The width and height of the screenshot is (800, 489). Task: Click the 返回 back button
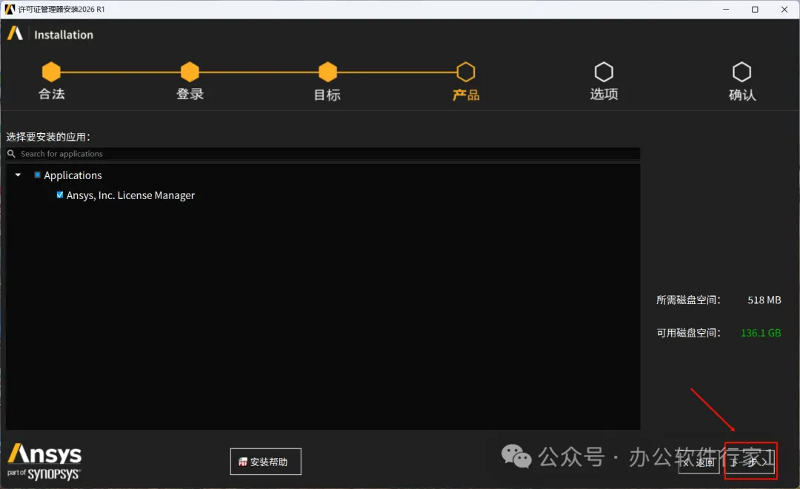[699, 462]
